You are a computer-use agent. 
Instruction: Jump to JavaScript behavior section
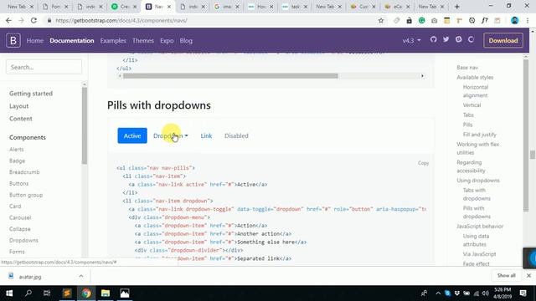(x=480, y=227)
